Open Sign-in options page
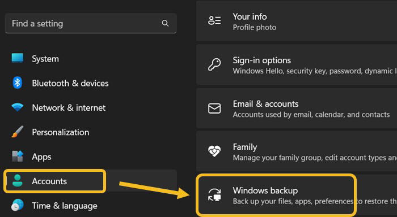The image size is (397, 217). point(297,65)
